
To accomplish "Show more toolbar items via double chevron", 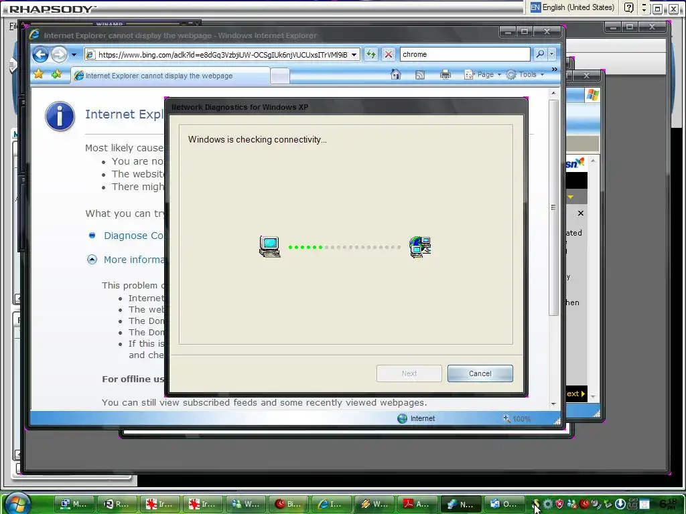I will (554, 70).
